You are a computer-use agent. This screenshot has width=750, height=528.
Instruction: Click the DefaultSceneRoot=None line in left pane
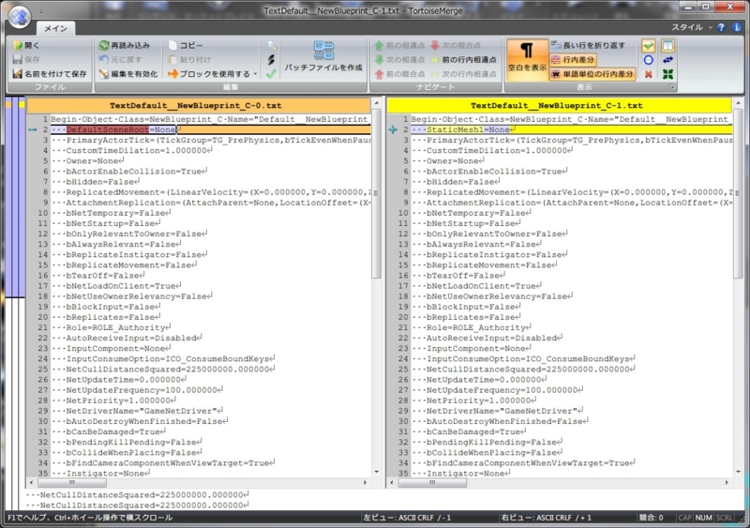(210, 129)
